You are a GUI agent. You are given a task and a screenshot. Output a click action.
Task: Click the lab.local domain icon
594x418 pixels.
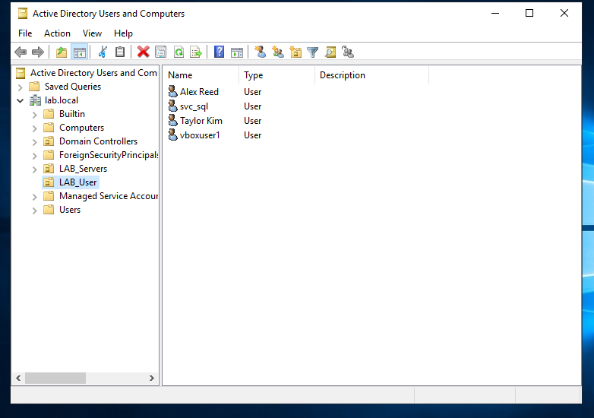(x=36, y=100)
